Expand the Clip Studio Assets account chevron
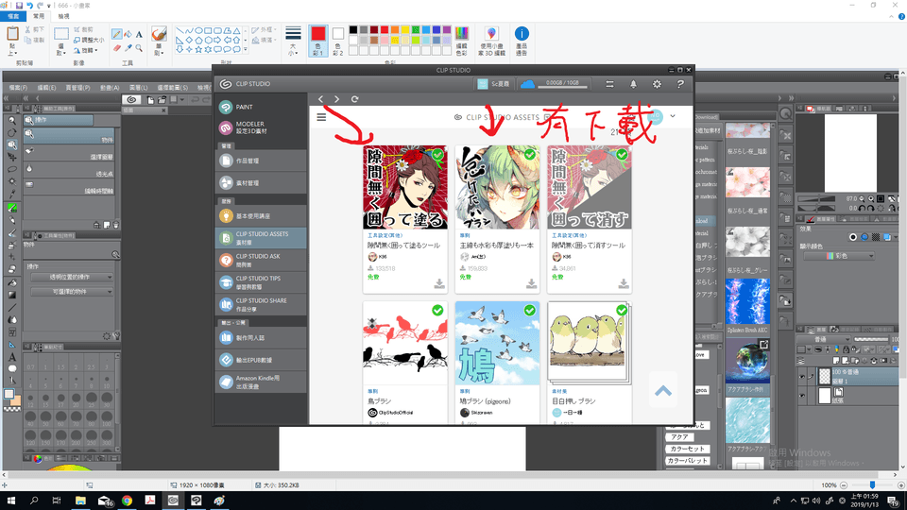The image size is (907, 510). 673,116
